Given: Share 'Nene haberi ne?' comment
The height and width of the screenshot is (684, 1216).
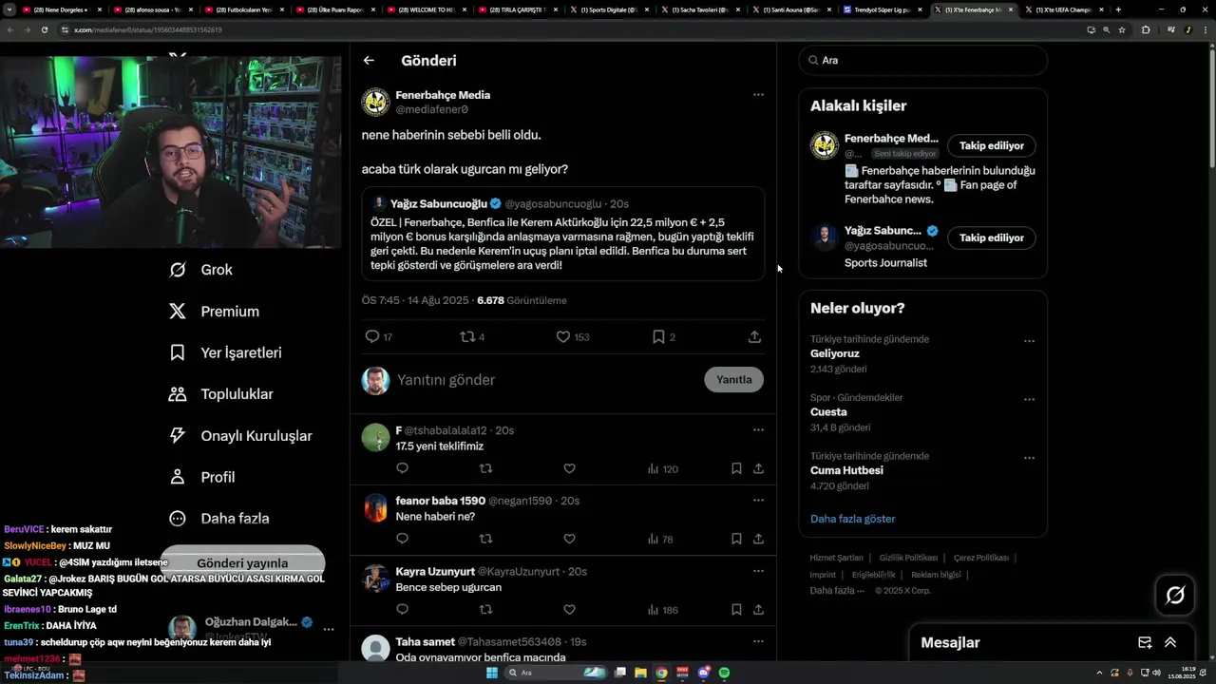Looking at the screenshot, I should point(758,539).
